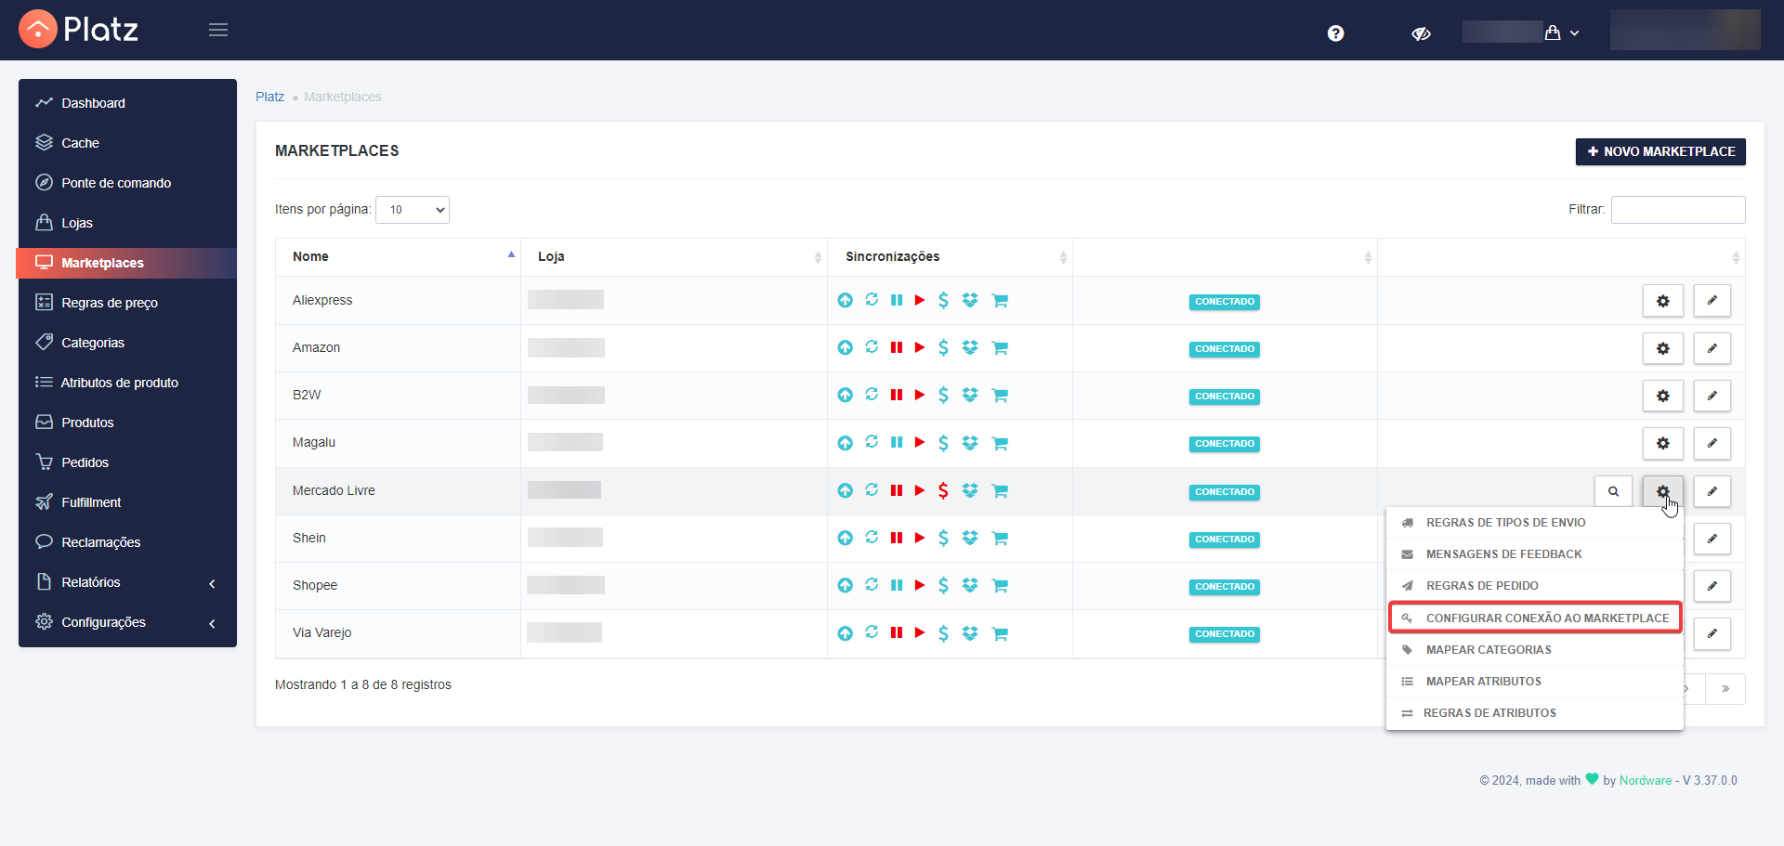The image size is (1784, 846).
Task: Edit Amazon marketplace with pencil icon
Action: tap(1712, 348)
